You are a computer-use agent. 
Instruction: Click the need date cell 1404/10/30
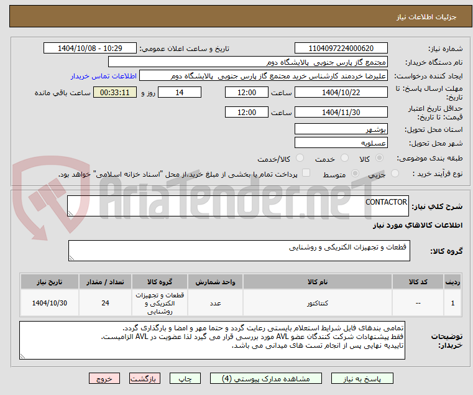tap(50, 303)
